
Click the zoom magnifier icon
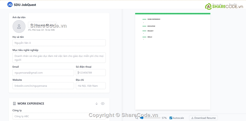click(x=137, y=118)
